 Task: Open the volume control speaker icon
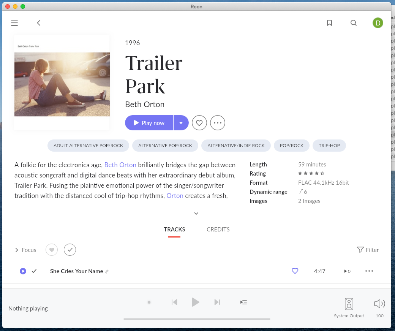pos(379,304)
